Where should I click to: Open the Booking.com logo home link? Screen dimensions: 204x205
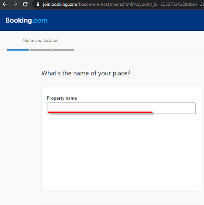click(x=27, y=20)
